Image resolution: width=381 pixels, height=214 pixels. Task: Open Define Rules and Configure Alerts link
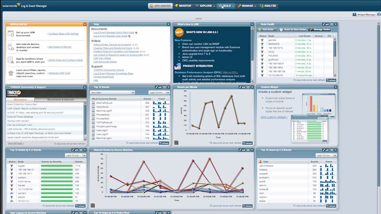[65, 60]
